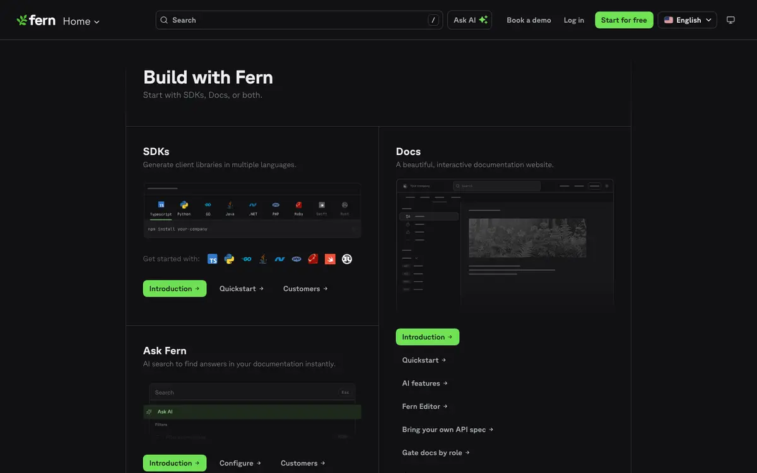Click Log in
Viewport: 757px width, 473px height.
point(574,20)
